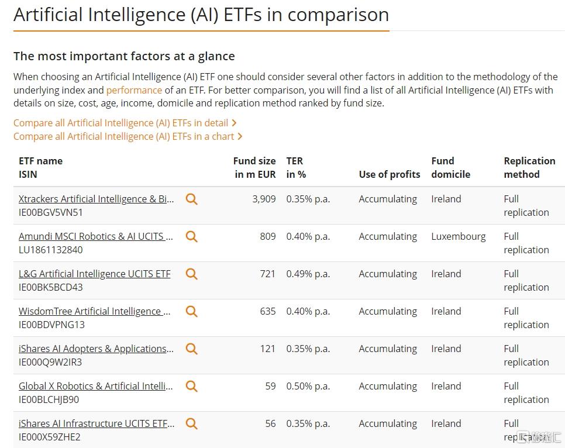Click magnifier icon beside WisdomTree Artificial Intelligence ETF
This screenshot has height=448, width=565.
[191, 311]
